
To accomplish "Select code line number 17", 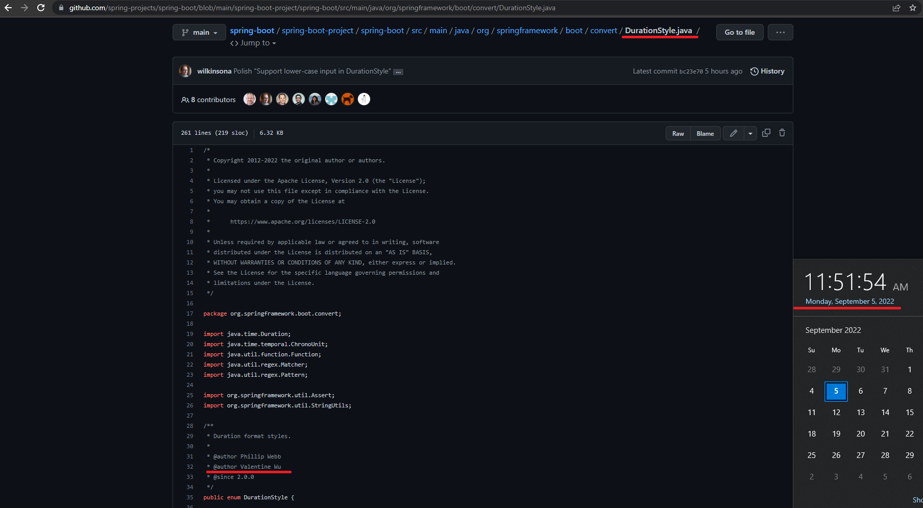I will tap(190, 313).
